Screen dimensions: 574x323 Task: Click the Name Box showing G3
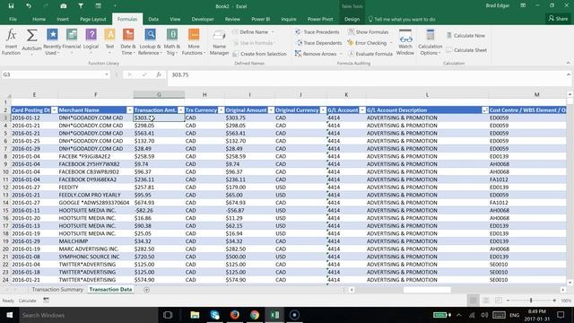[x=53, y=74]
